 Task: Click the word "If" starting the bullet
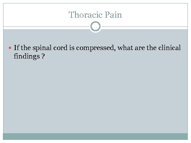(x=16, y=48)
